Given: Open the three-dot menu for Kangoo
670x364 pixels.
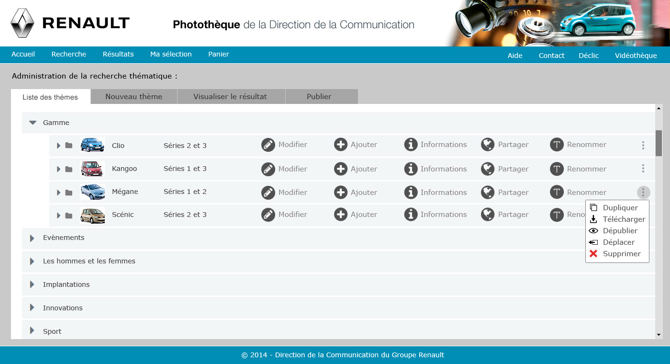Looking at the screenshot, I should pos(643,169).
